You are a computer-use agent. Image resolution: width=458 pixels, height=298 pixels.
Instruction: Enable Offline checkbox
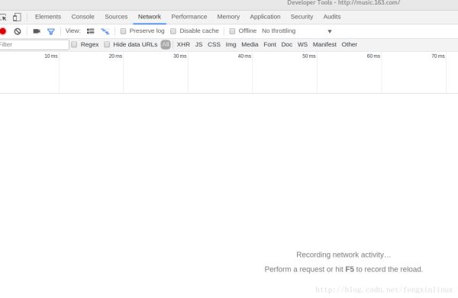(x=232, y=31)
